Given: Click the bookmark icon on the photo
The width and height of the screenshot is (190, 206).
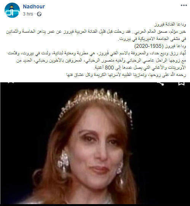Looking at the screenshot, I should point(181,84).
